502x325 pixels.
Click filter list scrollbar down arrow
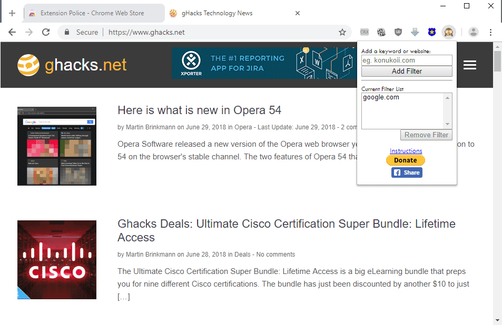[x=447, y=124]
